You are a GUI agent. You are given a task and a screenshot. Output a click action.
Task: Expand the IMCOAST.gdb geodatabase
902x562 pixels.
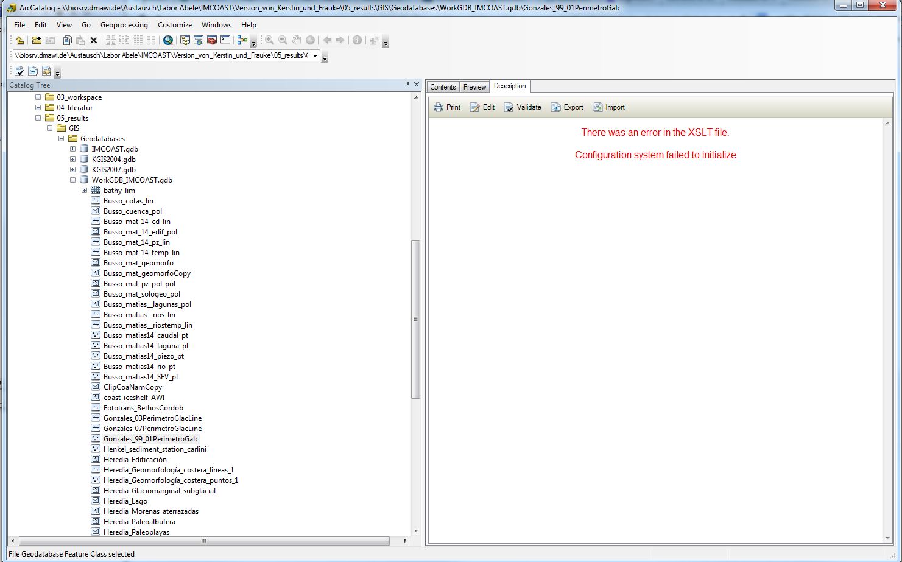click(x=72, y=149)
